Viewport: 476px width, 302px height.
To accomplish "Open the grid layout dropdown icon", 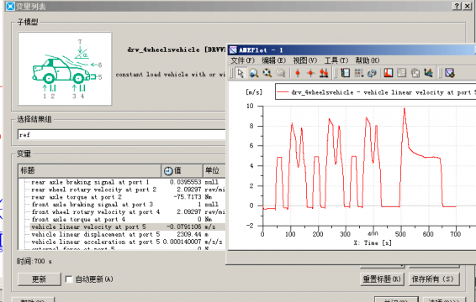I will (359, 73).
